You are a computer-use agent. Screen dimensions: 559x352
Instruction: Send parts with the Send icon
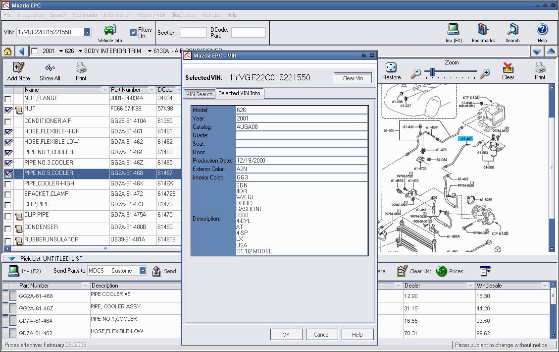coord(156,271)
